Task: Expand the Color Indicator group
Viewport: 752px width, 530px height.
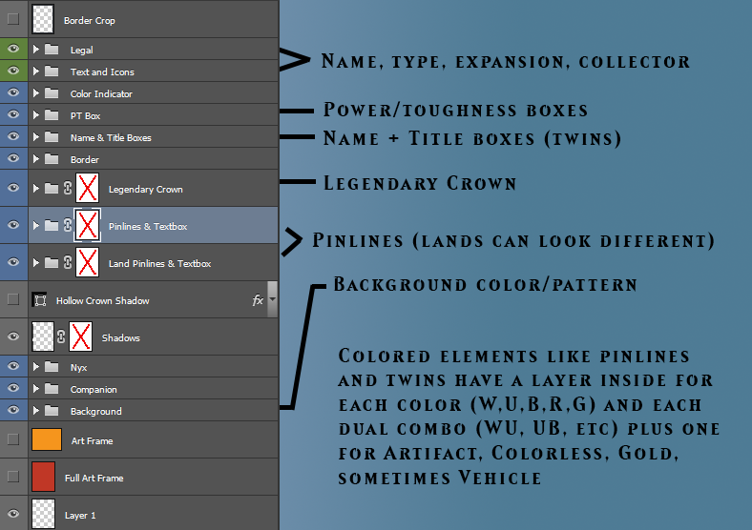Action: [x=36, y=93]
